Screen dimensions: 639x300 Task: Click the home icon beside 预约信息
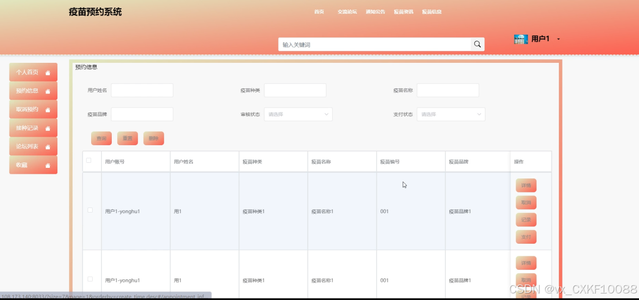(48, 91)
